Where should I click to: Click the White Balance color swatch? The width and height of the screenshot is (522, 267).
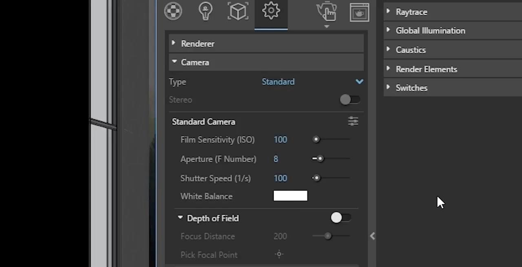tap(290, 196)
